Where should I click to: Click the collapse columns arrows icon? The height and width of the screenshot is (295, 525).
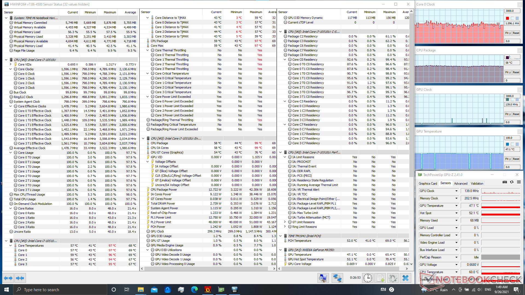pyautogui.click(x=20, y=278)
